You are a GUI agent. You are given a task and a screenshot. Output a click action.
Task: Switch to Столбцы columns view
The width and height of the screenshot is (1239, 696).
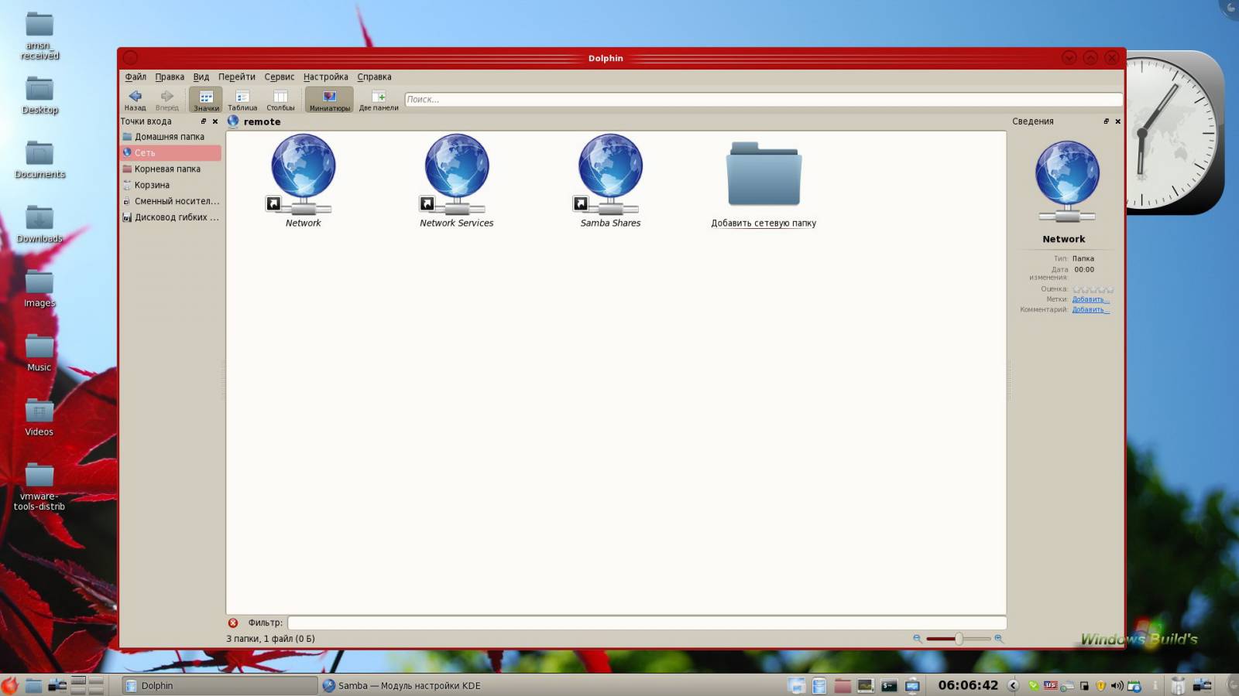[280, 99]
